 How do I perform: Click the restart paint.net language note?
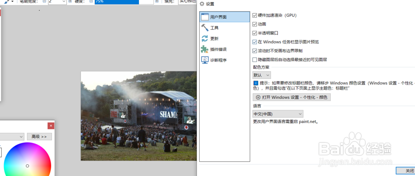click(x=286, y=122)
